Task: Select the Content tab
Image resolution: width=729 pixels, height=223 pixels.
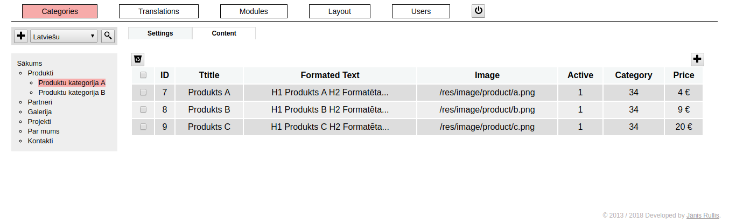Action: click(x=224, y=33)
